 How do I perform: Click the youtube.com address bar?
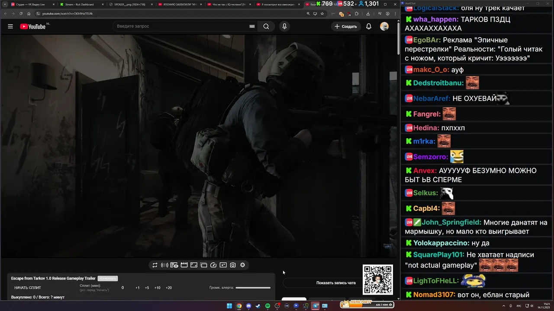coord(173,13)
